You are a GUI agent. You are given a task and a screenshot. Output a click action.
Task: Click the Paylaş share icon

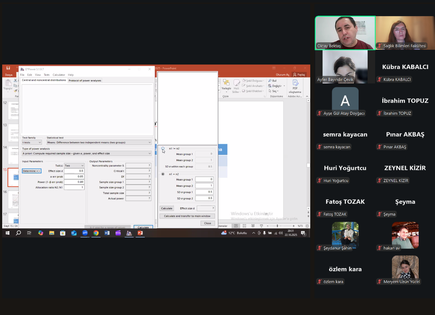[299, 75]
